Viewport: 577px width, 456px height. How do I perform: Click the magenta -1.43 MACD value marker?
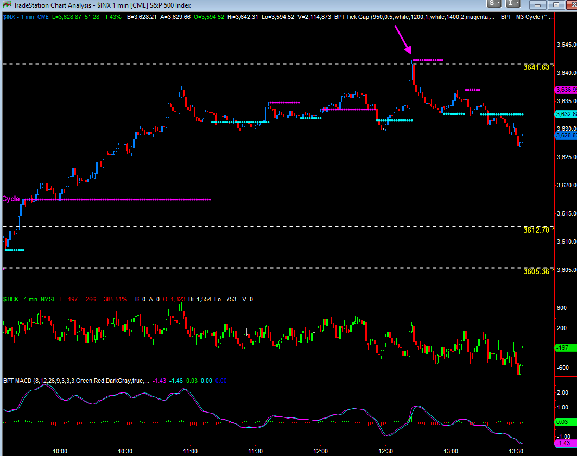(563, 444)
